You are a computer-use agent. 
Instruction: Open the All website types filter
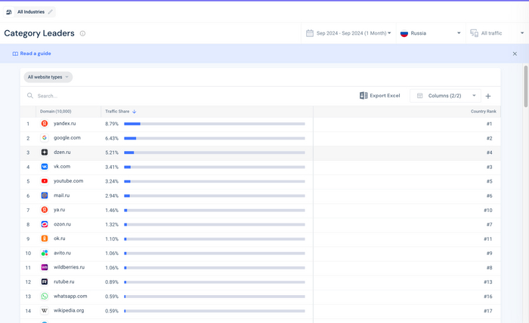point(48,77)
